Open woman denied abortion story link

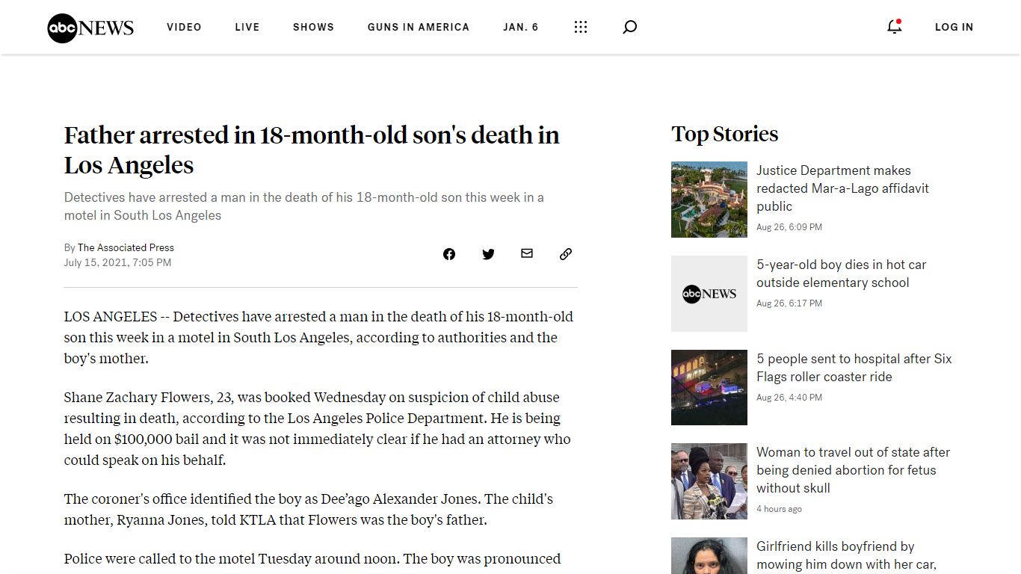pos(853,470)
